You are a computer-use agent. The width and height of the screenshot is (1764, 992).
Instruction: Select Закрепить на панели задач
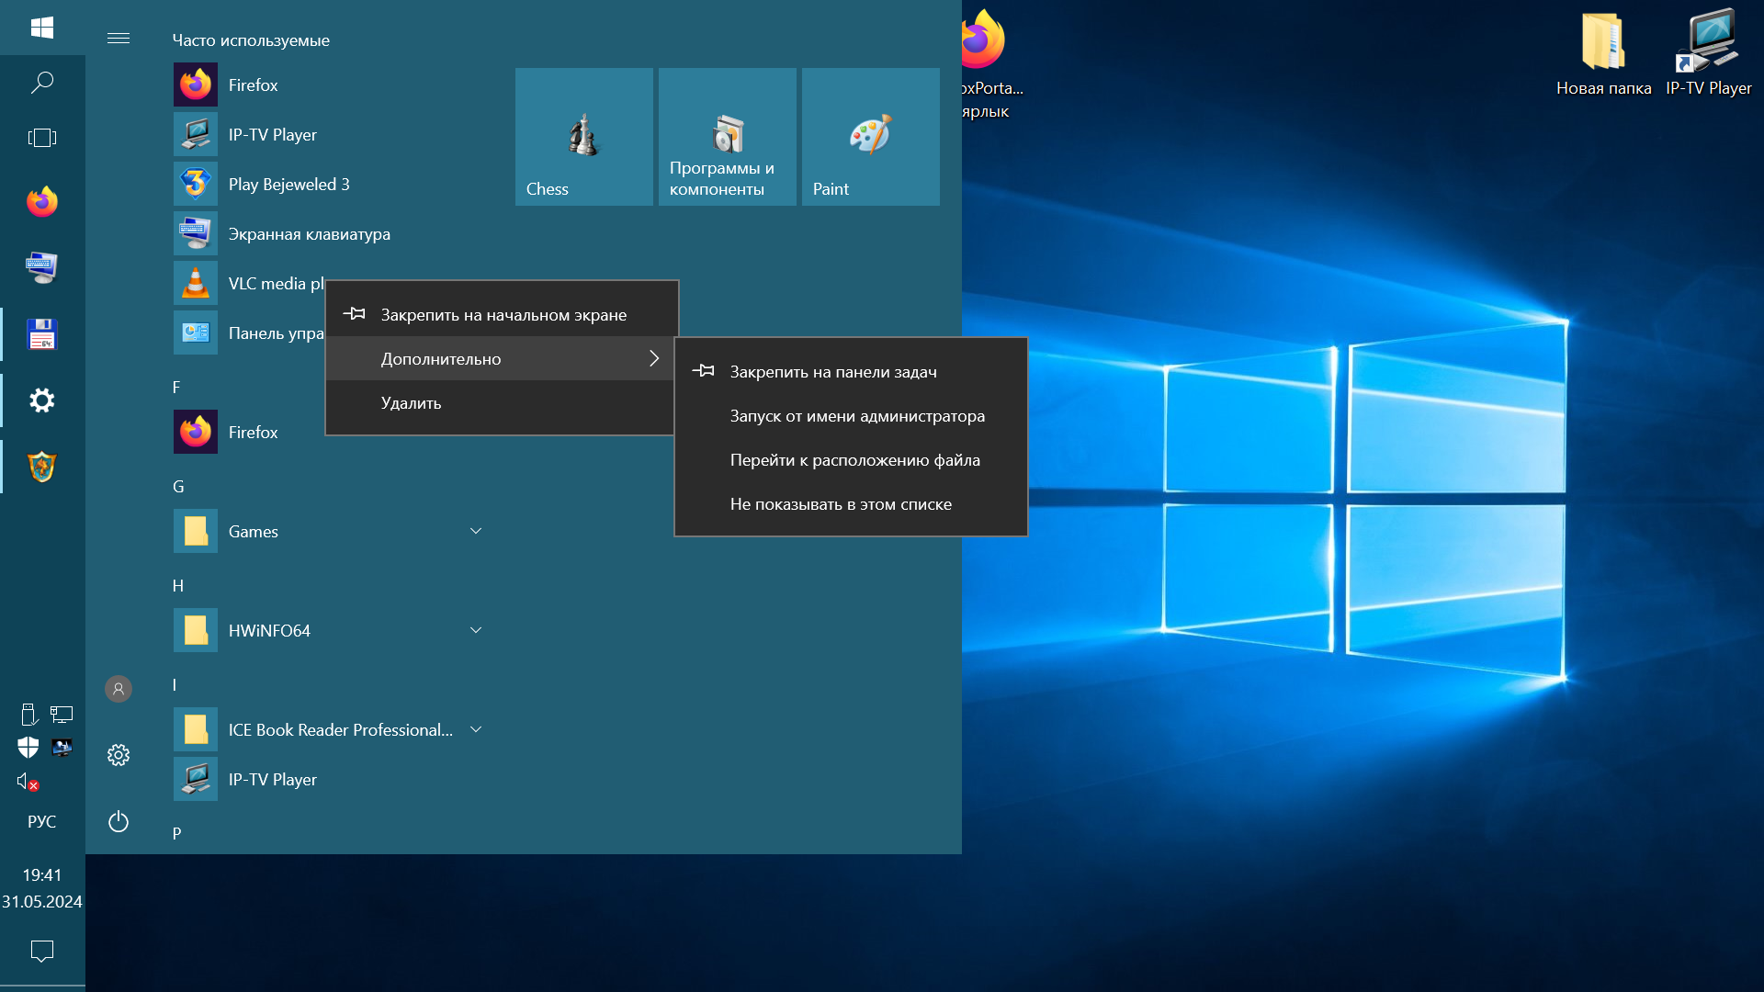pos(832,371)
